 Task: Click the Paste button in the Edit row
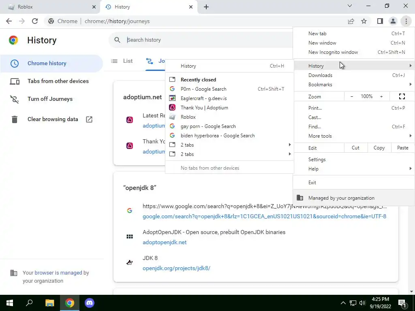pyautogui.click(x=402, y=148)
